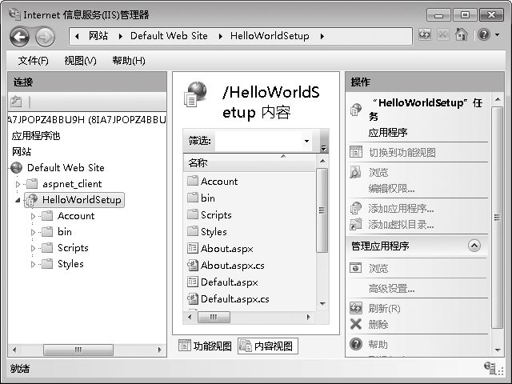
Task: Click the Stop icon beside the address bar
Action: [443, 34]
